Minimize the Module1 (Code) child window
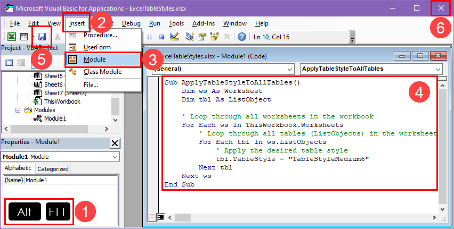 tap(402, 56)
